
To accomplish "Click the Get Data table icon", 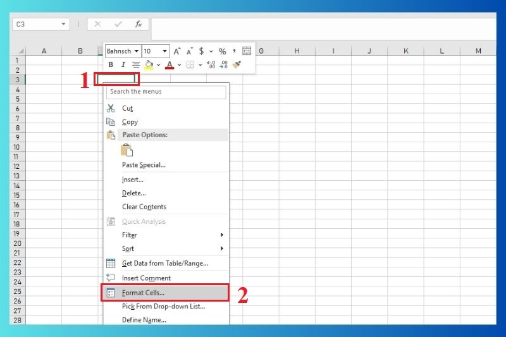I will 111,263.
